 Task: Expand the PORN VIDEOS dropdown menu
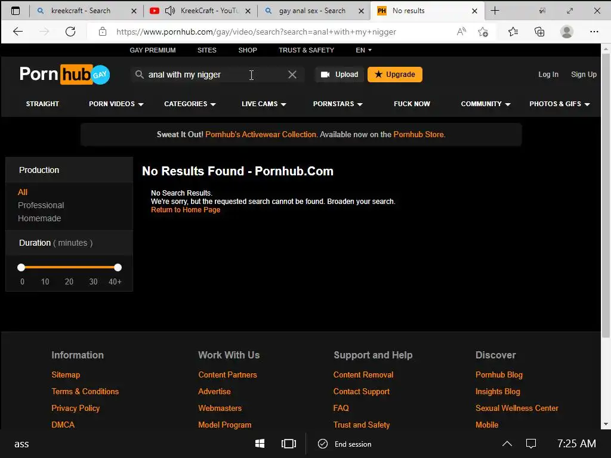click(x=116, y=104)
